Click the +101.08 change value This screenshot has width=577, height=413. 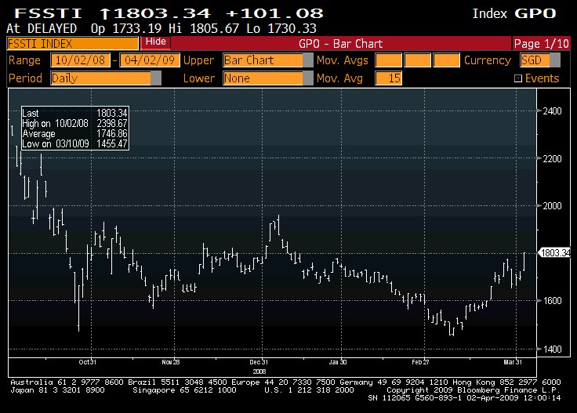[x=274, y=13]
